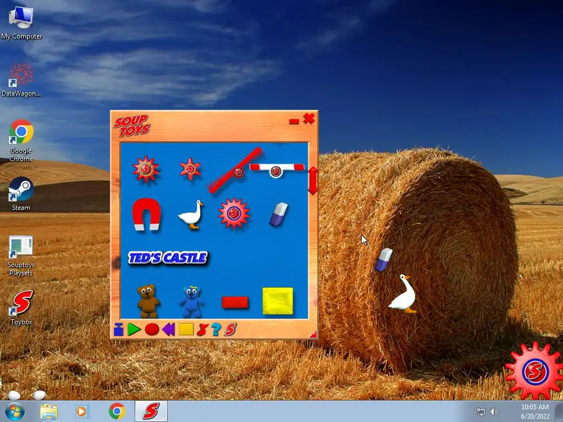Pick the red cog with blue center
The width and height of the screenshot is (563, 422).
234,213
